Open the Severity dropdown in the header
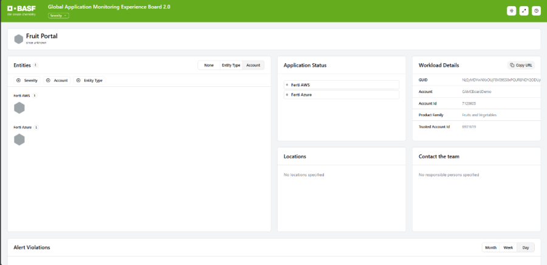 [x=58, y=16]
